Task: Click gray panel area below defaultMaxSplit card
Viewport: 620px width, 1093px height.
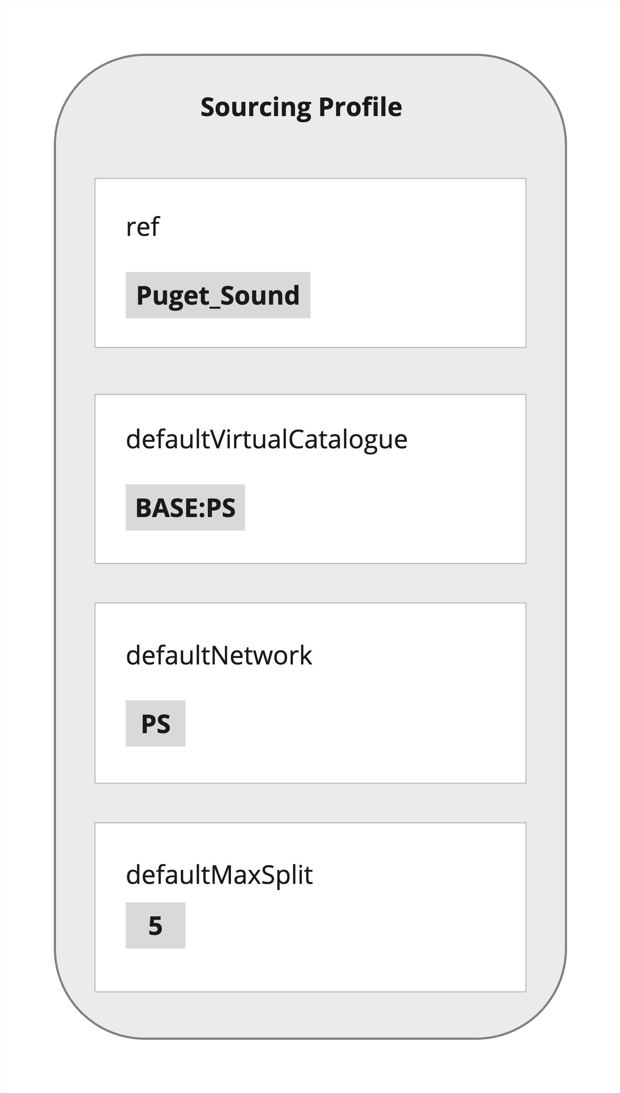Action: point(310,1015)
